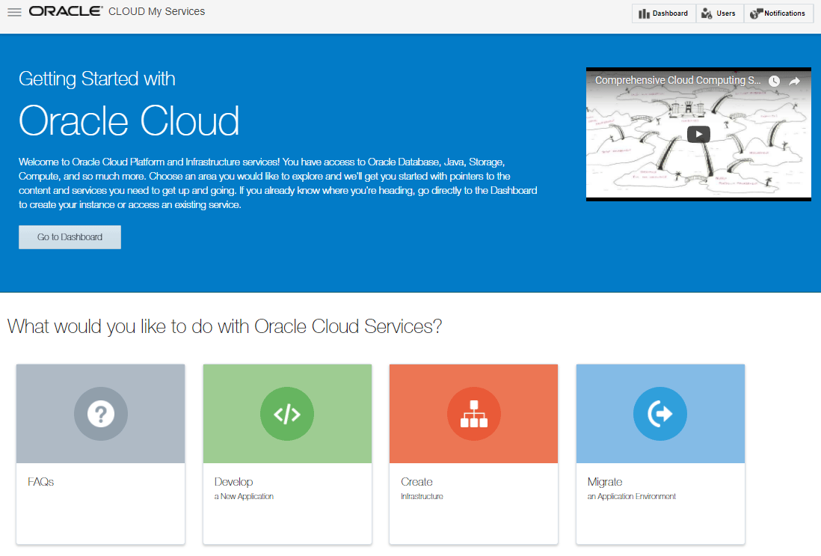Click the Watch Later clock on the video

click(x=774, y=80)
